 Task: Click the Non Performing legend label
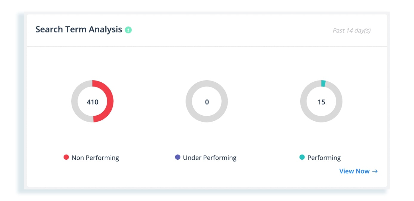point(95,158)
